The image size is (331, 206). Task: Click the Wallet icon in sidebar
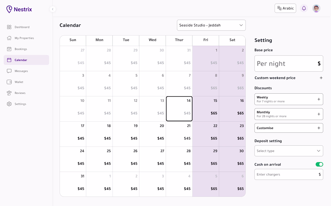pyautogui.click(x=9, y=82)
